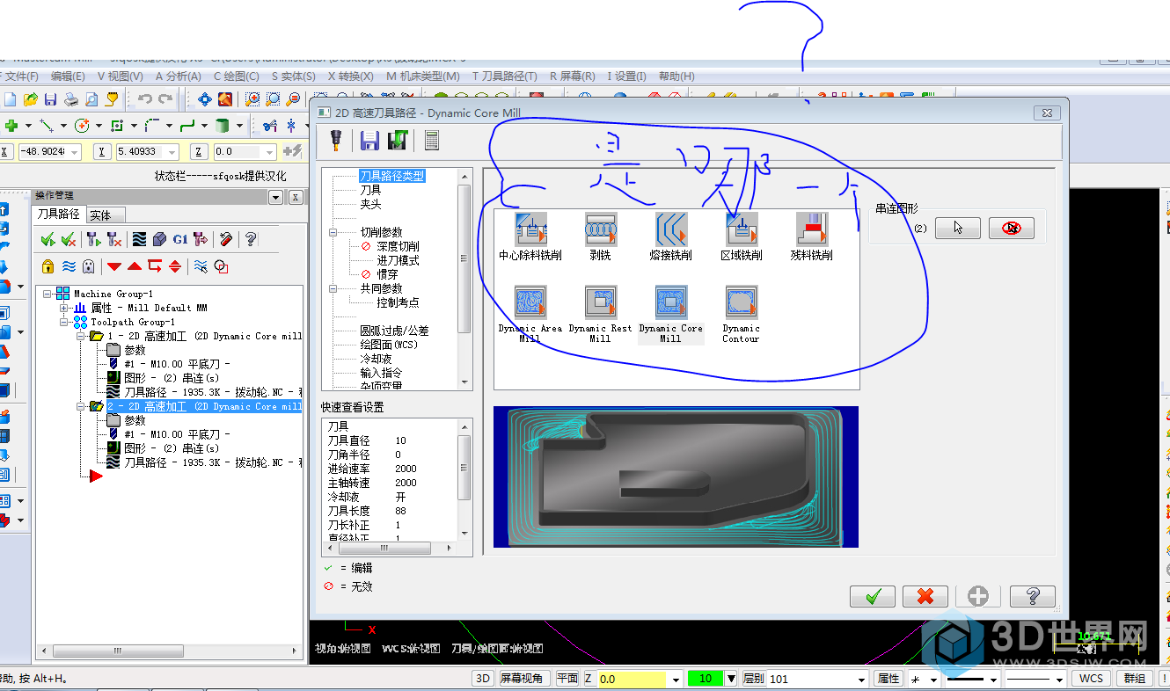This screenshot has height=691, width=1170.
Task: Click the ghost toggle posting icon
Action: tap(88, 266)
